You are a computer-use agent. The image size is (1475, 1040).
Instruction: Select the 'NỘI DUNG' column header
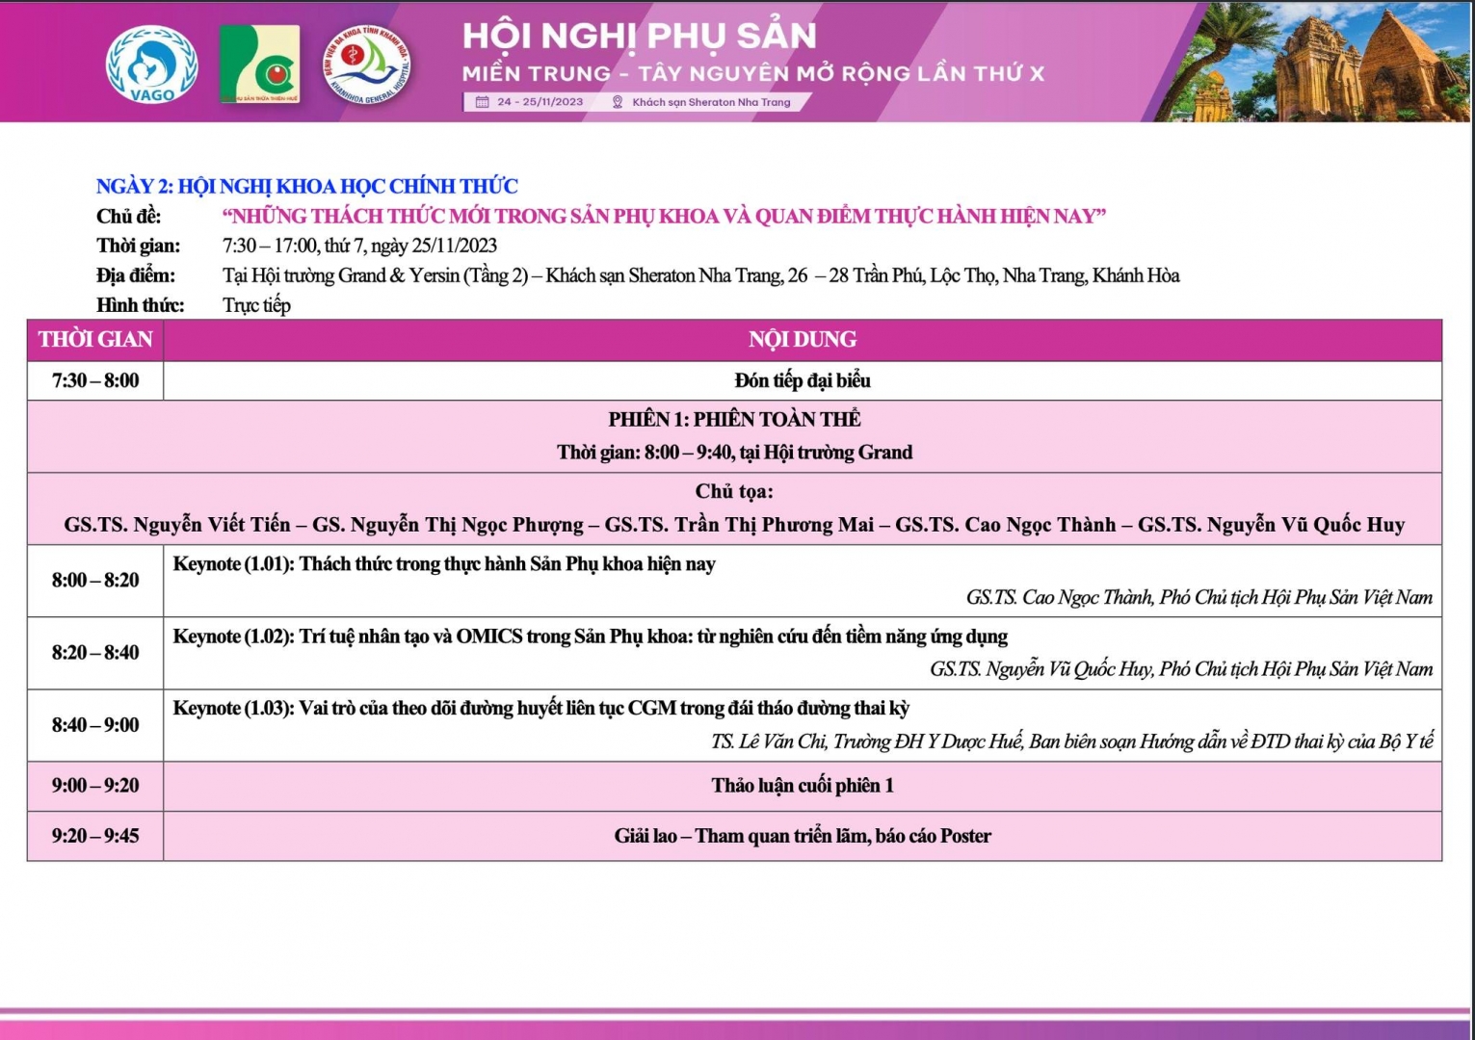[802, 340]
